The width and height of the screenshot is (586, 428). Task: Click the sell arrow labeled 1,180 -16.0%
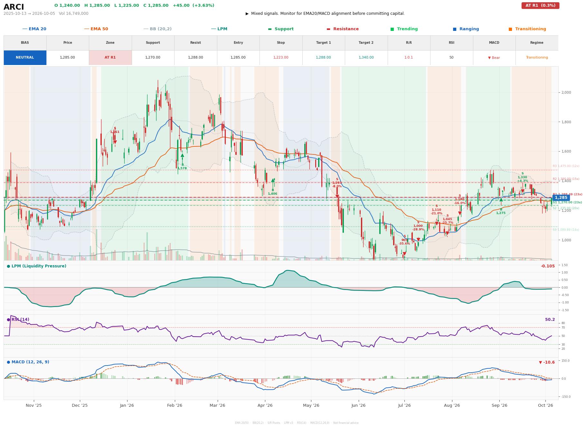click(x=460, y=213)
